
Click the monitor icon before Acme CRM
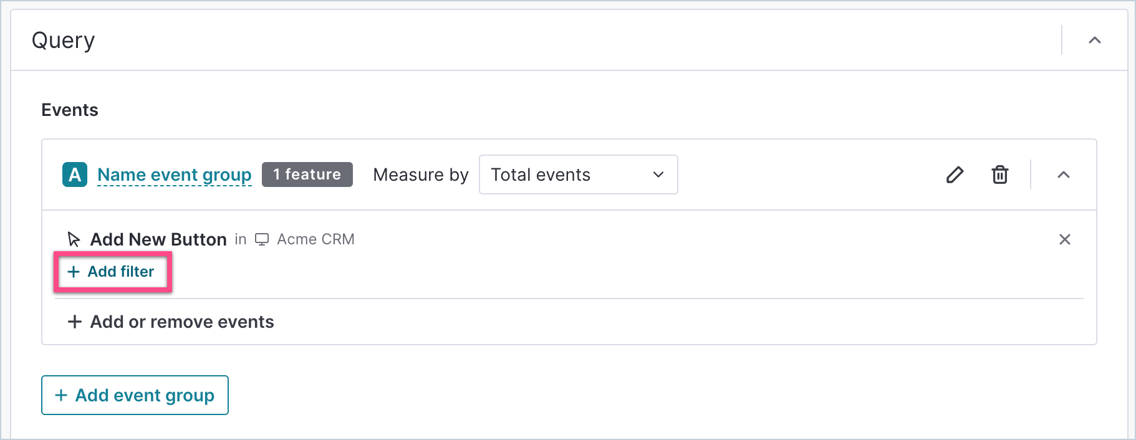tap(262, 239)
